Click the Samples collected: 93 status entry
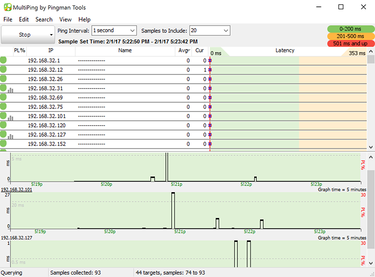375x277 pixels. (x=75, y=273)
